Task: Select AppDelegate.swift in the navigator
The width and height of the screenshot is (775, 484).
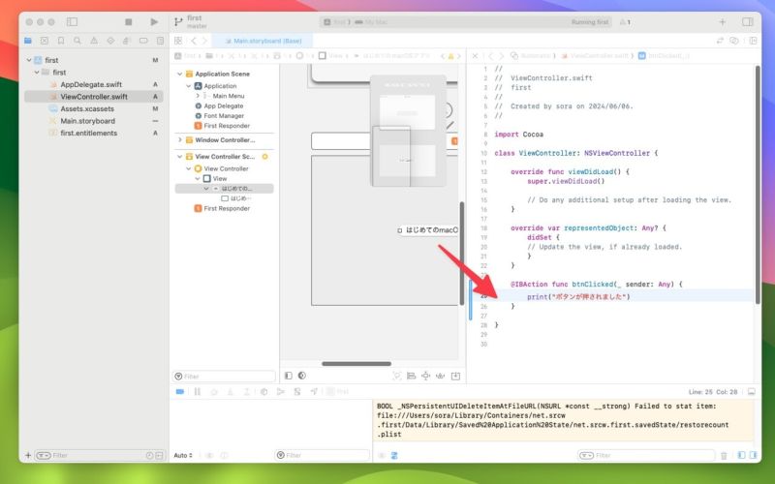Action: coord(91,84)
